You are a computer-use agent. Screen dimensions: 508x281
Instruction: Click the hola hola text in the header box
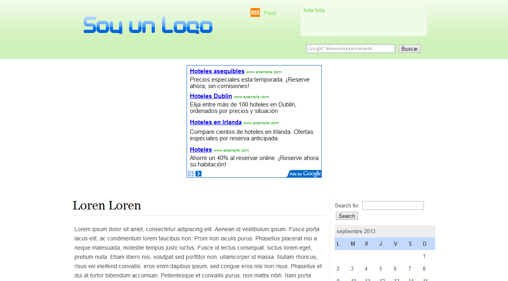pyautogui.click(x=314, y=10)
